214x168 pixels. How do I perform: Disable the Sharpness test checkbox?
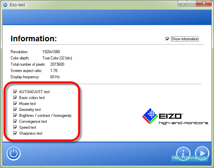(x=15, y=133)
